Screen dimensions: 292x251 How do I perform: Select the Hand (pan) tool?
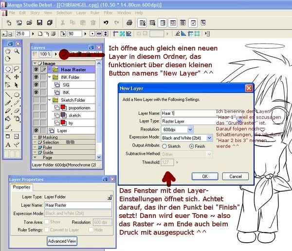(x=8, y=52)
